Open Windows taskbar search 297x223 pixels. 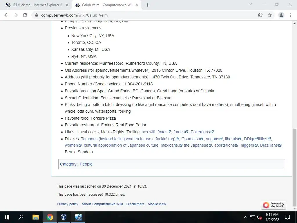[x=21, y=217]
